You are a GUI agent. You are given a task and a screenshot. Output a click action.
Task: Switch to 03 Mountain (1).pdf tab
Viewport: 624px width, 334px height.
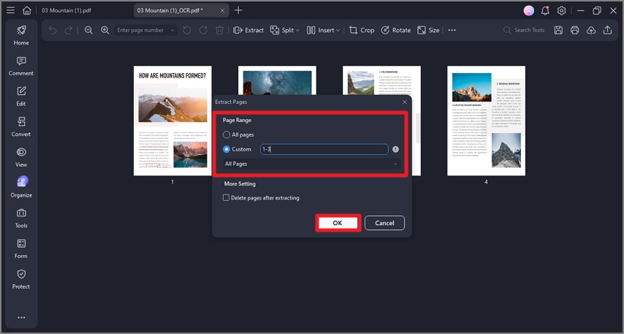66,10
